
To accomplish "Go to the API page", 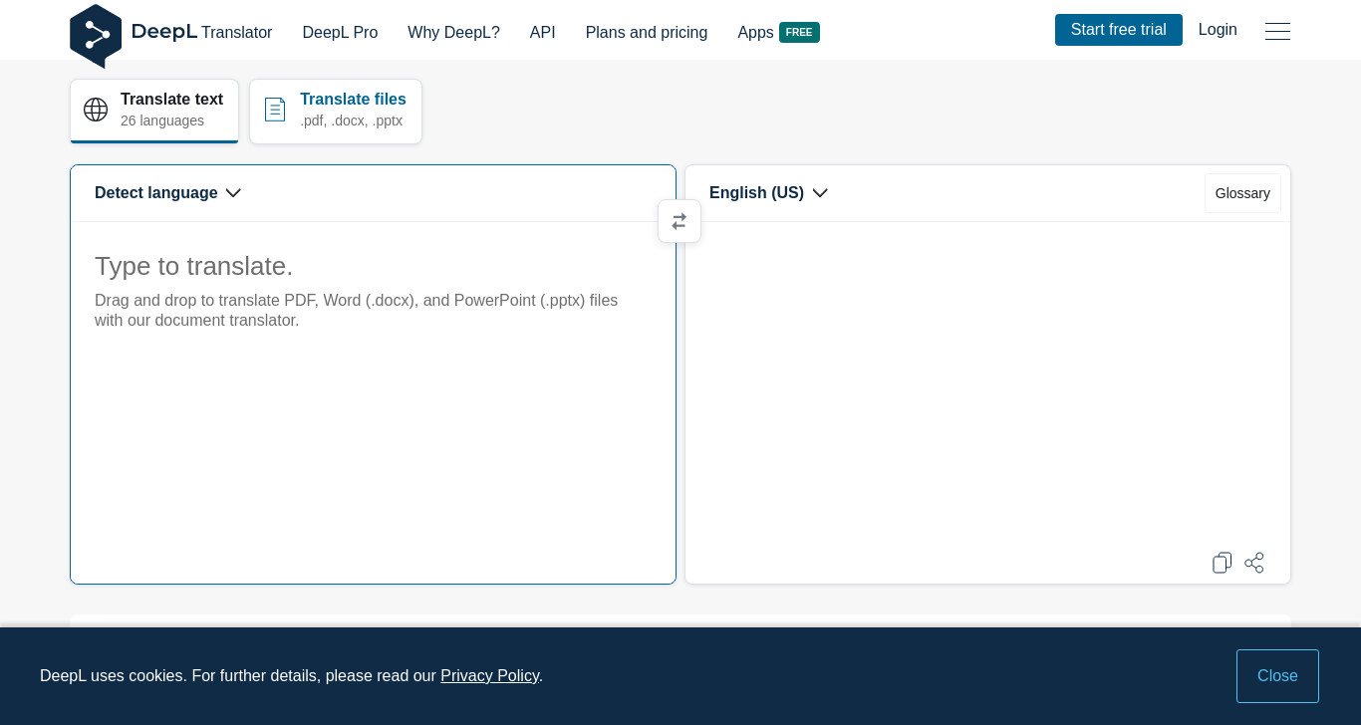I will pos(543,32).
